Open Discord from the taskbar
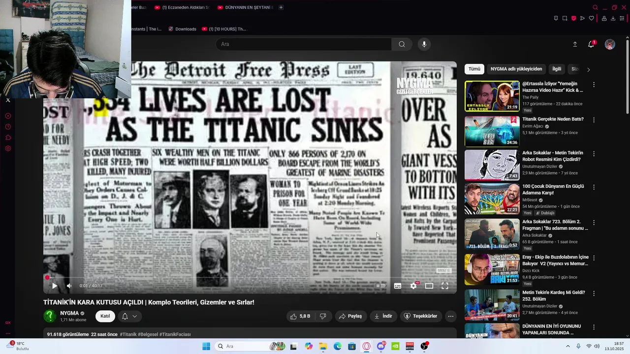Viewport: 630px width, 354px height. [381, 346]
